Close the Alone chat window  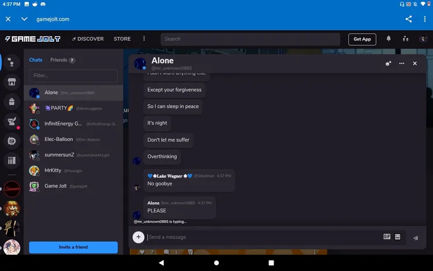click(x=415, y=64)
